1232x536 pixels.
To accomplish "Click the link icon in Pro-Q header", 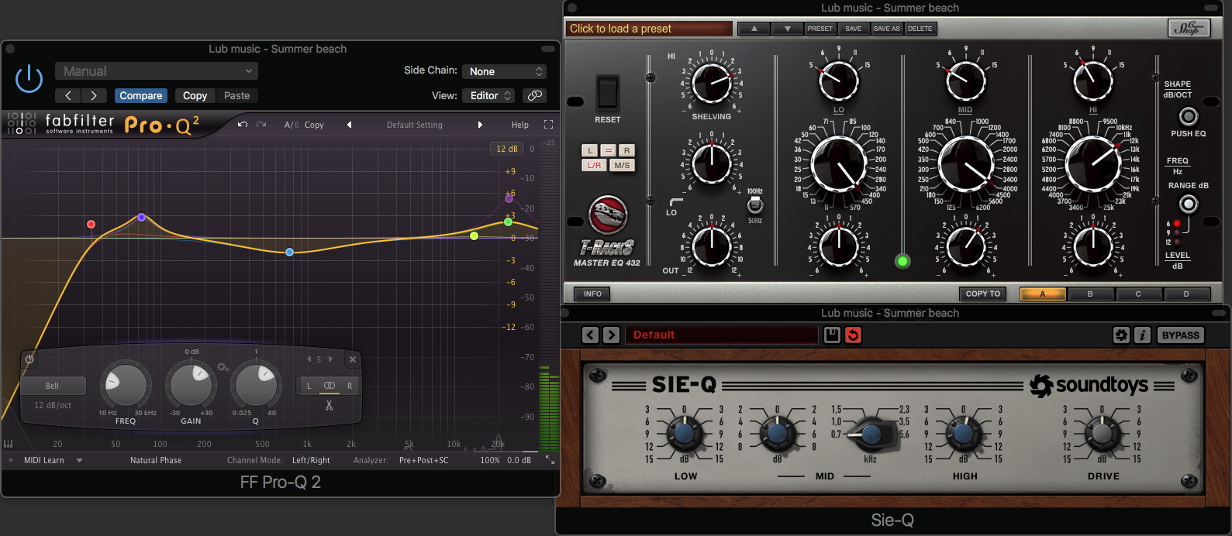I will click(x=534, y=95).
